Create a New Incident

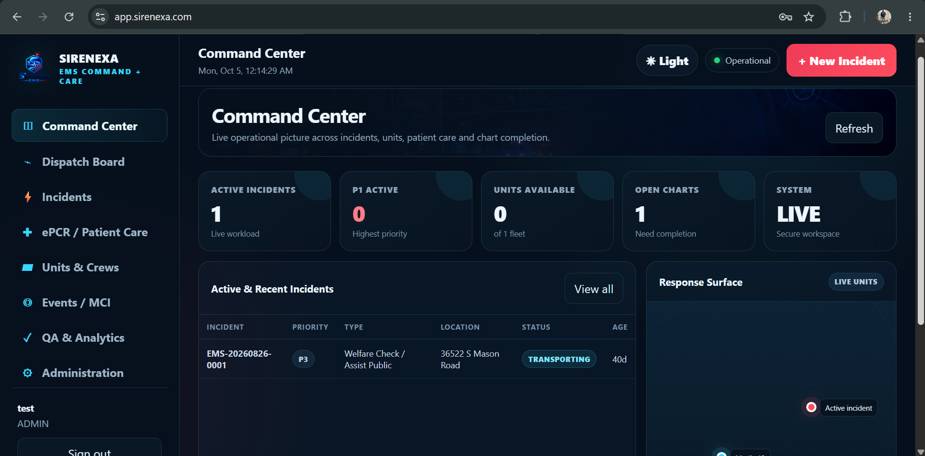[x=842, y=61]
